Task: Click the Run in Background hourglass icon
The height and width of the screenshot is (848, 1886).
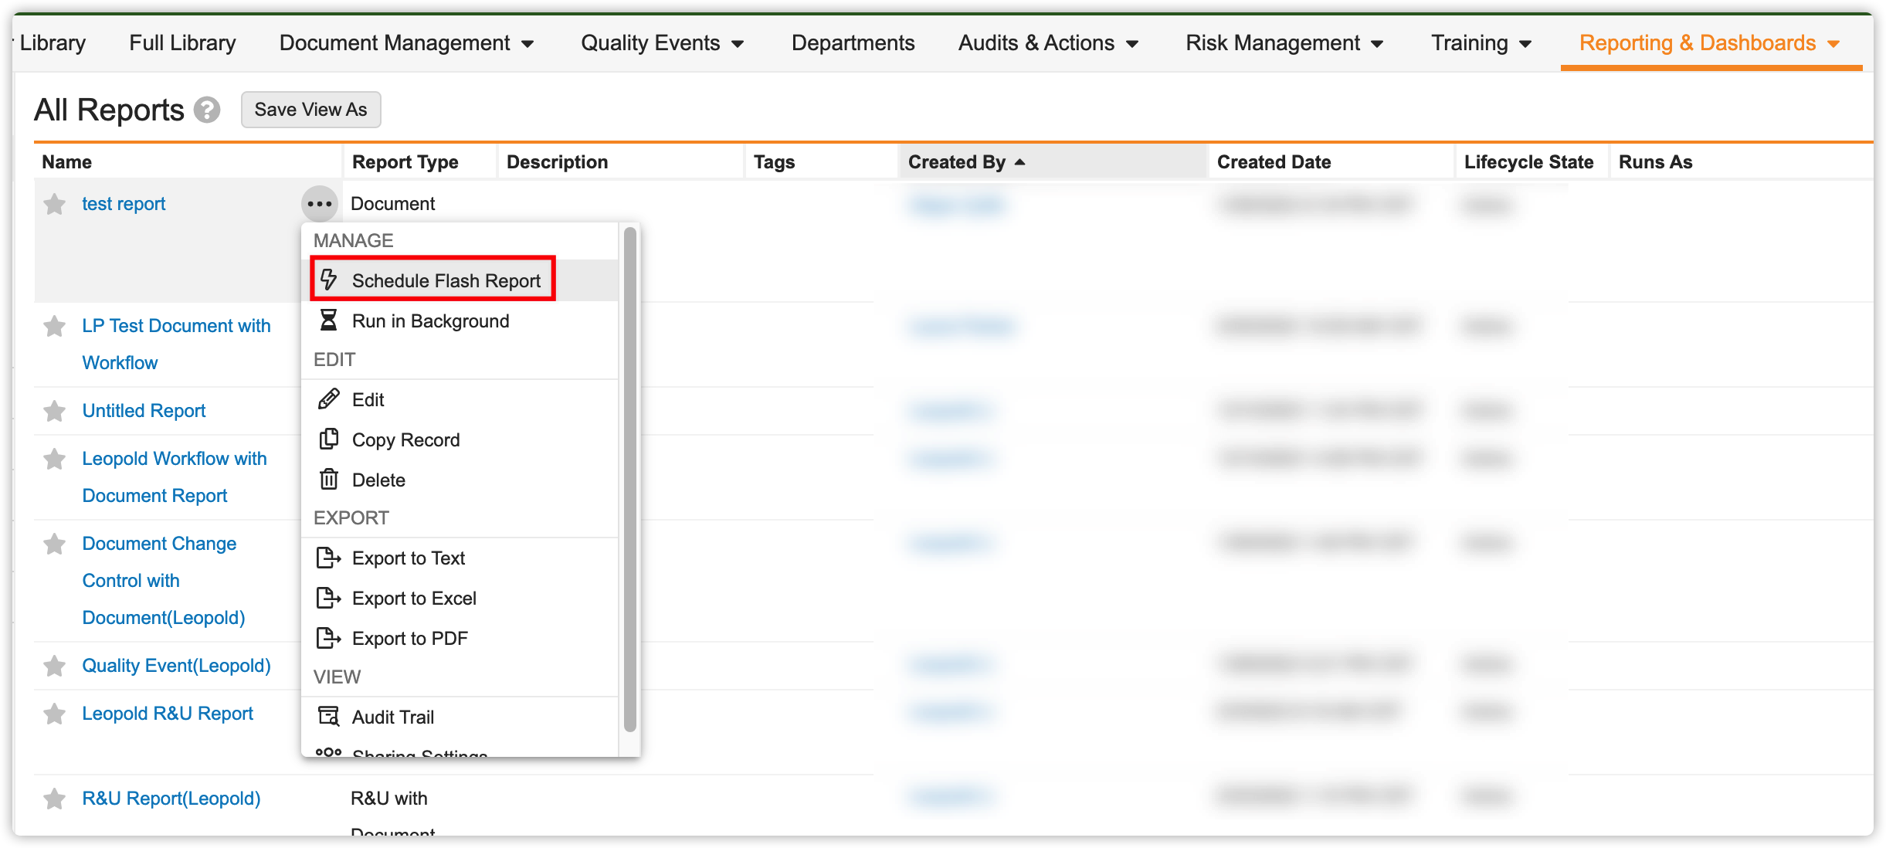Action: [329, 321]
